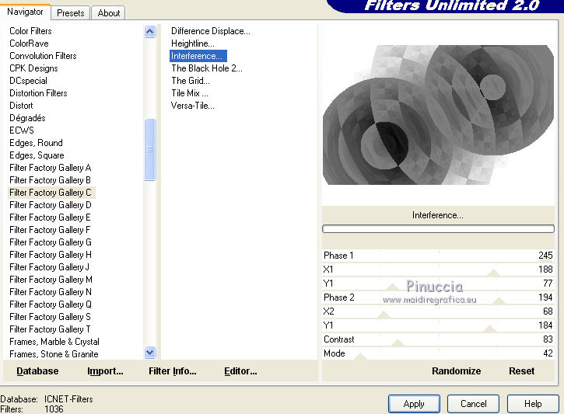Select Edges, Round category
Image resolution: width=564 pixels, height=414 pixels.
tap(36, 143)
